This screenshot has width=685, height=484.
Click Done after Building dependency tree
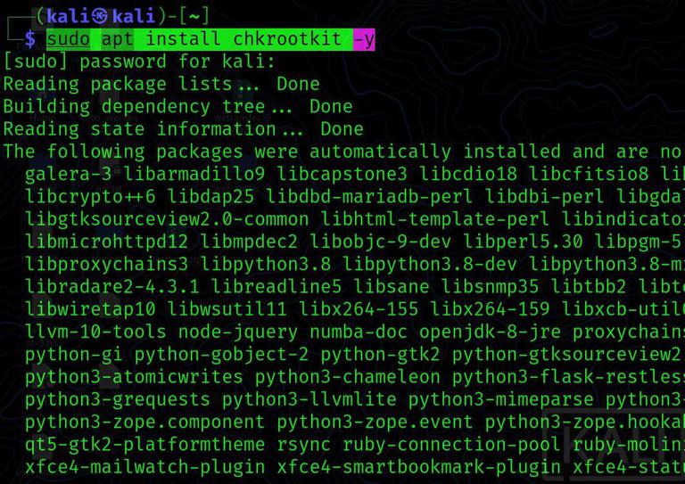pos(331,106)
